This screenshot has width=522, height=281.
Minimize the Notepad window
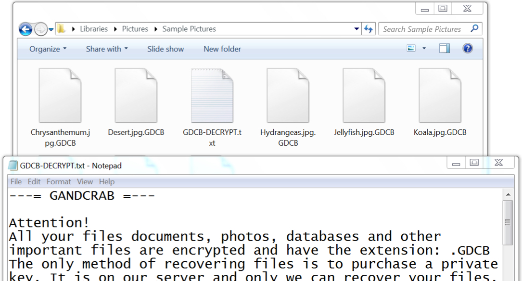click(456, 163)
